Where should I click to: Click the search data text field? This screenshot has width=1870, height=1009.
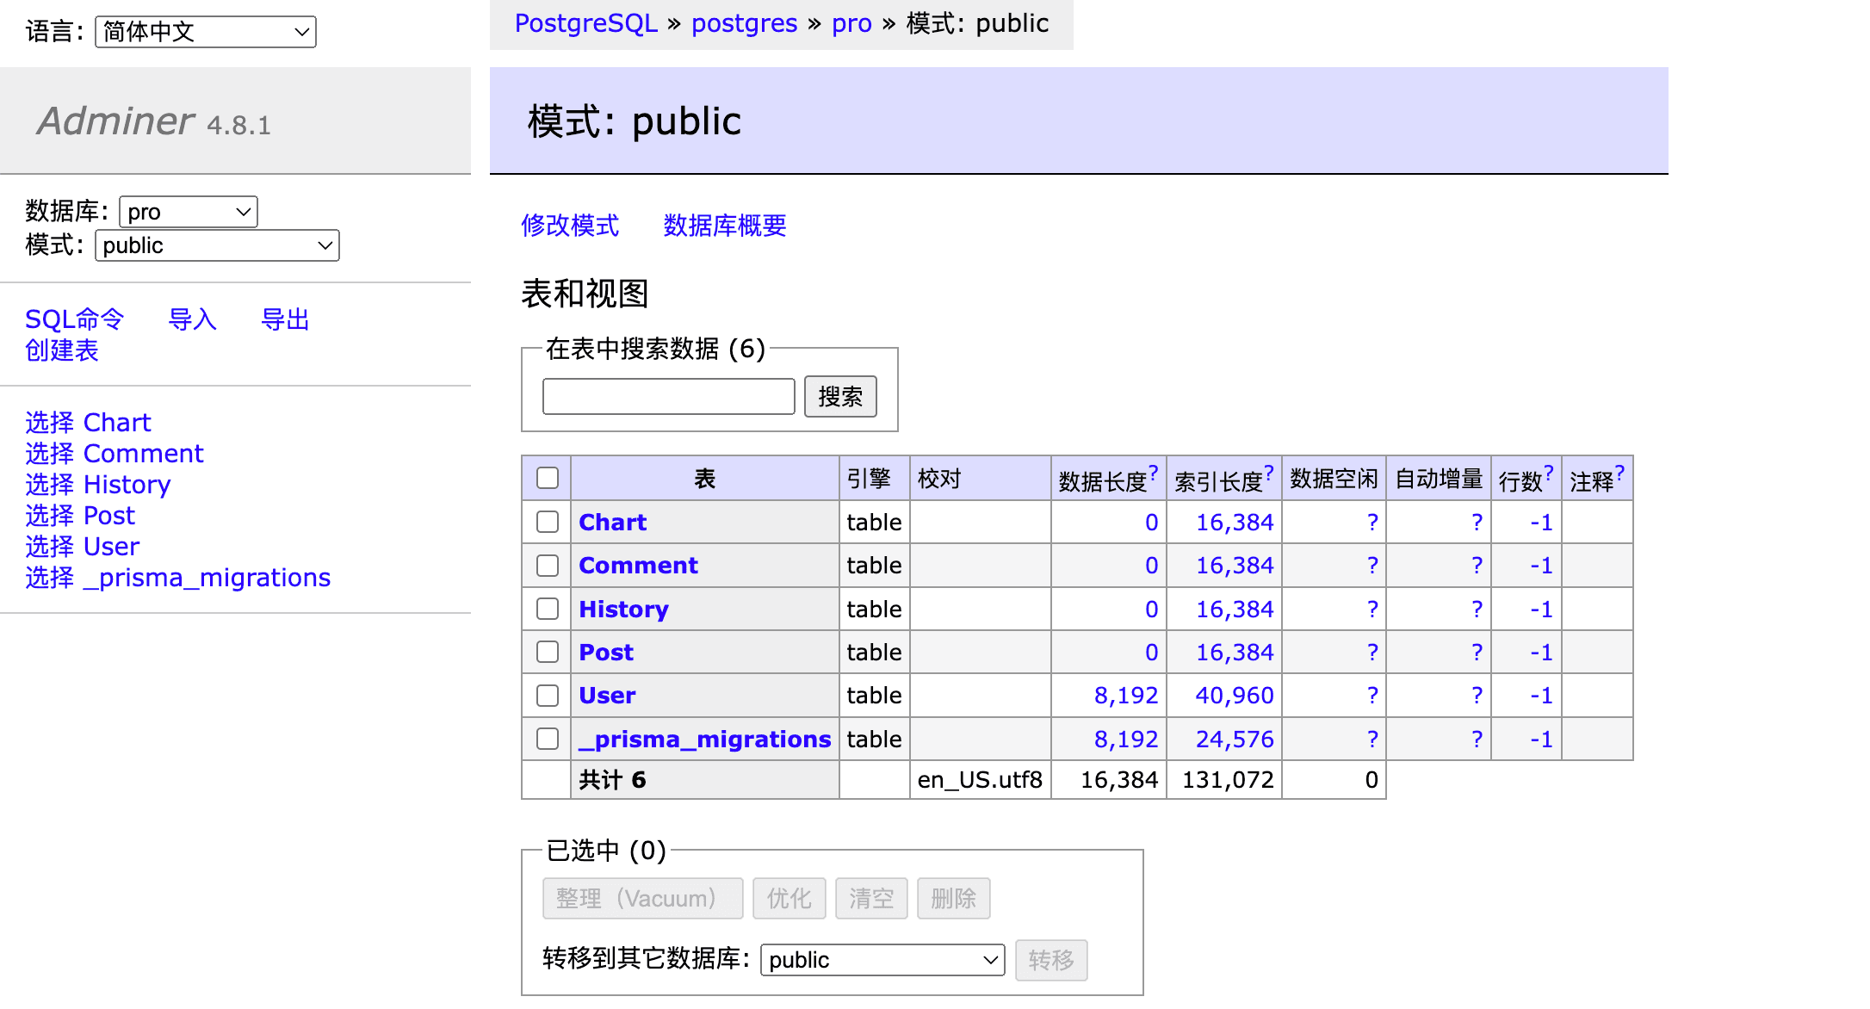coord(668,396)
